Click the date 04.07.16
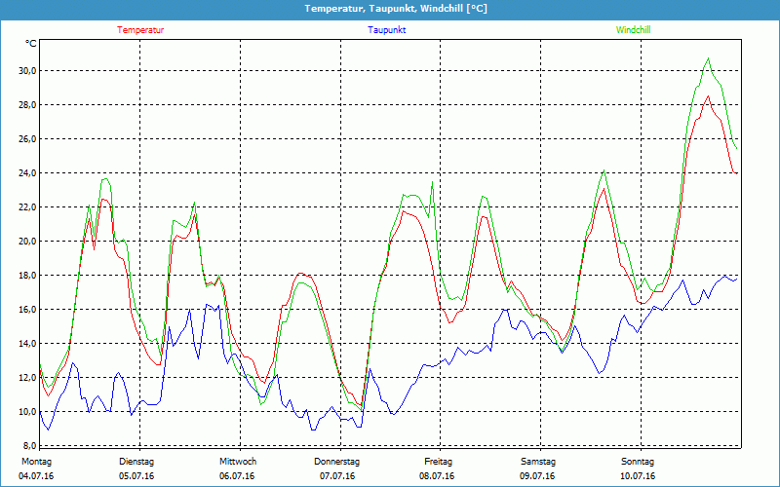The image size is (780, 487). (x=36, y=476)
